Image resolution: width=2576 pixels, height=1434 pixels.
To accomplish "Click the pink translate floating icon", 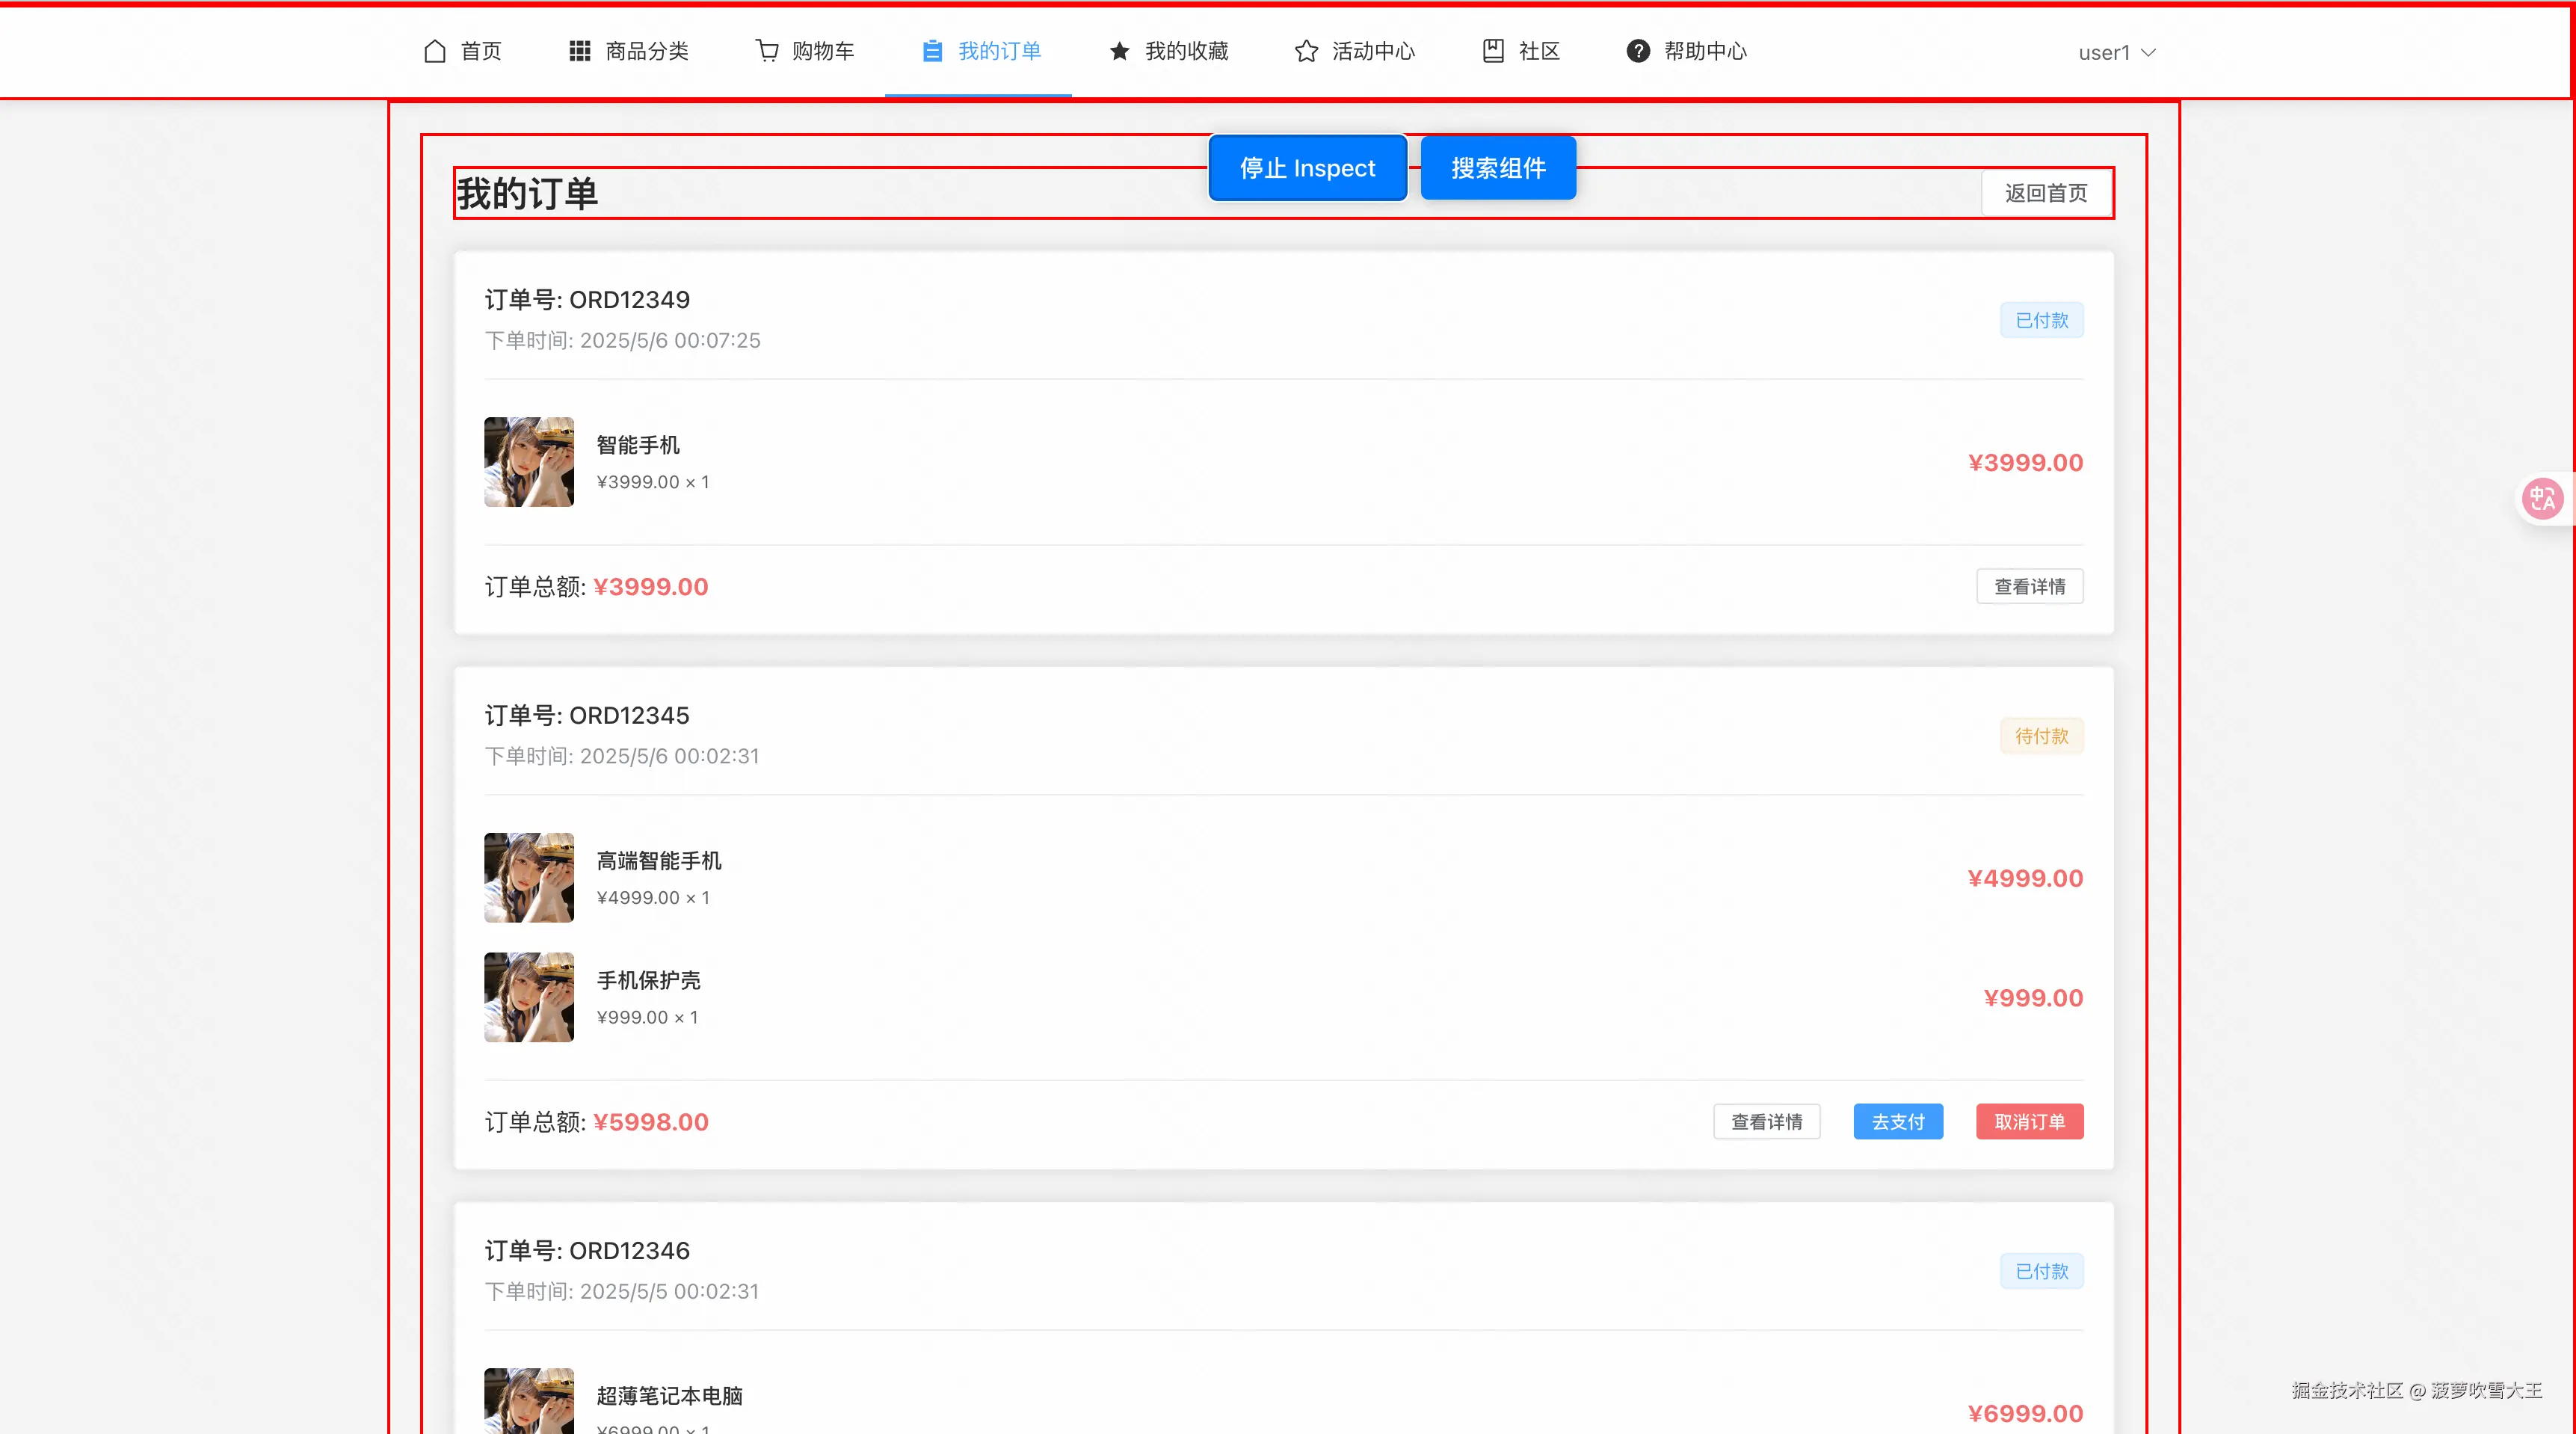I will click(x=2541, y=498).
